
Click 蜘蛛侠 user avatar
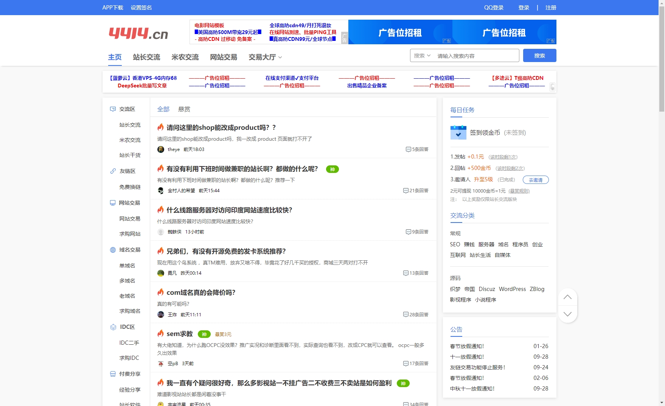(161, 232)
